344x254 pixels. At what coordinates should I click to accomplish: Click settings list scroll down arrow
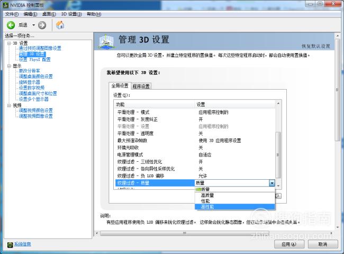[278, 186]
